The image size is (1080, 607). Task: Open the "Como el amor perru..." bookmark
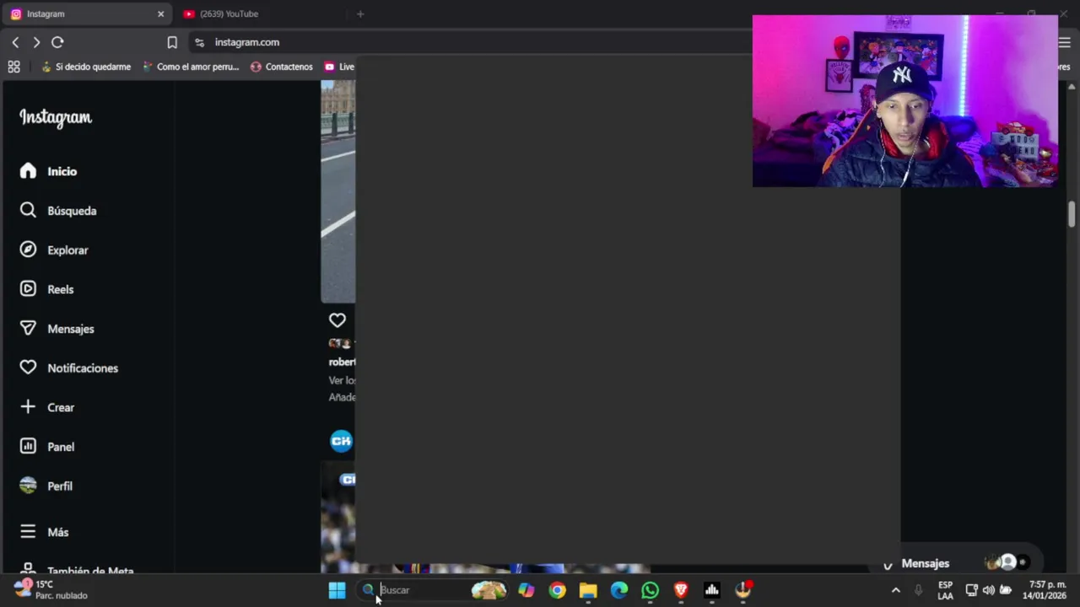[191, 67]
